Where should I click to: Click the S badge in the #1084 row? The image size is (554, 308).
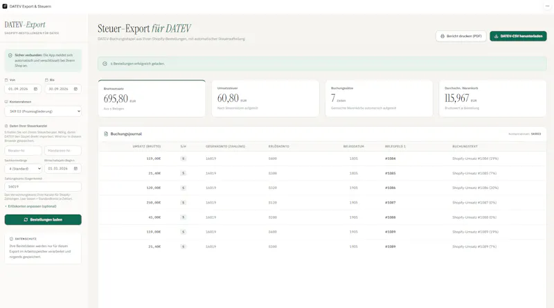183,158
